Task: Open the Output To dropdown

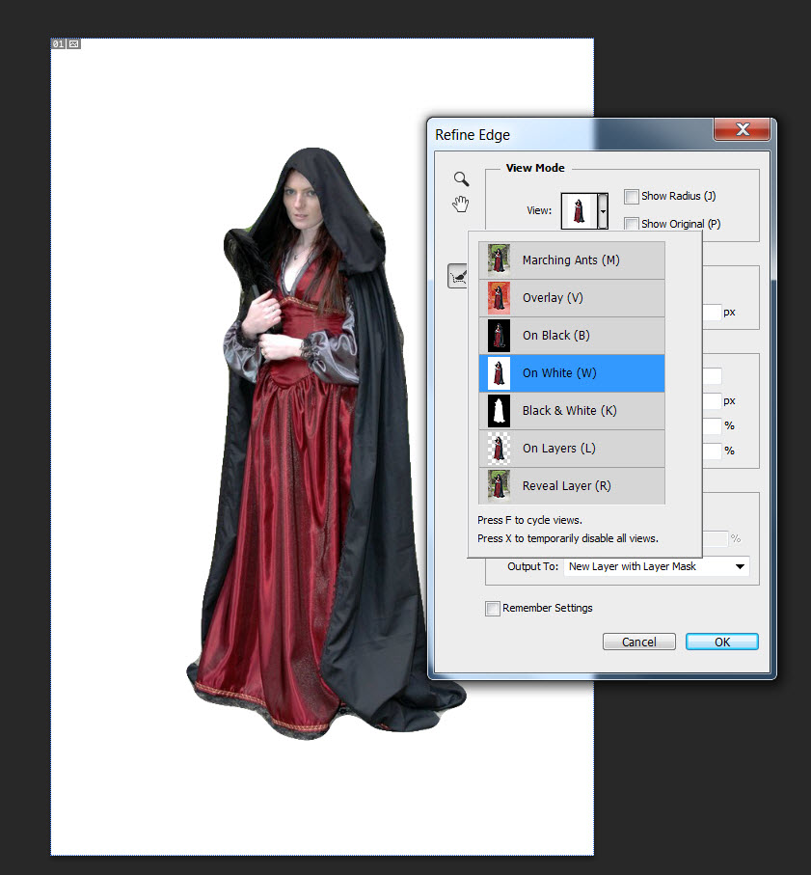Action: click(656, 566)
